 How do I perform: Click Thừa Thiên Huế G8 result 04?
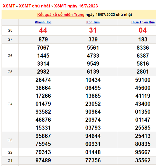[143, 30]
